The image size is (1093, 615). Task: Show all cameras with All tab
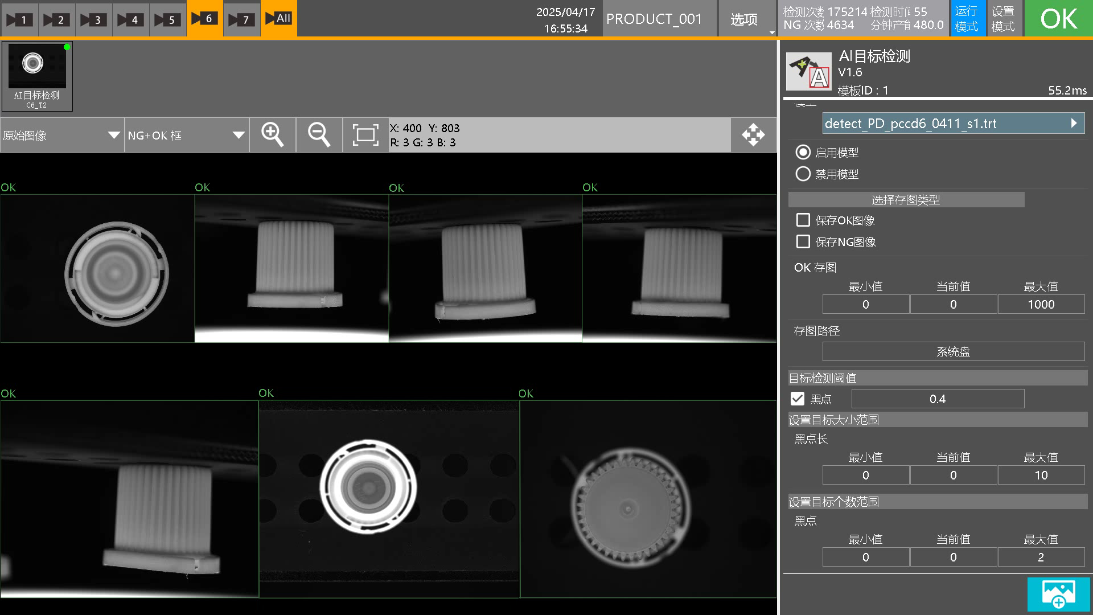coord(278,19)
